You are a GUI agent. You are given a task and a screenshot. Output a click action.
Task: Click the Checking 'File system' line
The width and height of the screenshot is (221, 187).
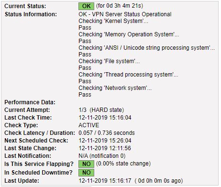point(109,61)
